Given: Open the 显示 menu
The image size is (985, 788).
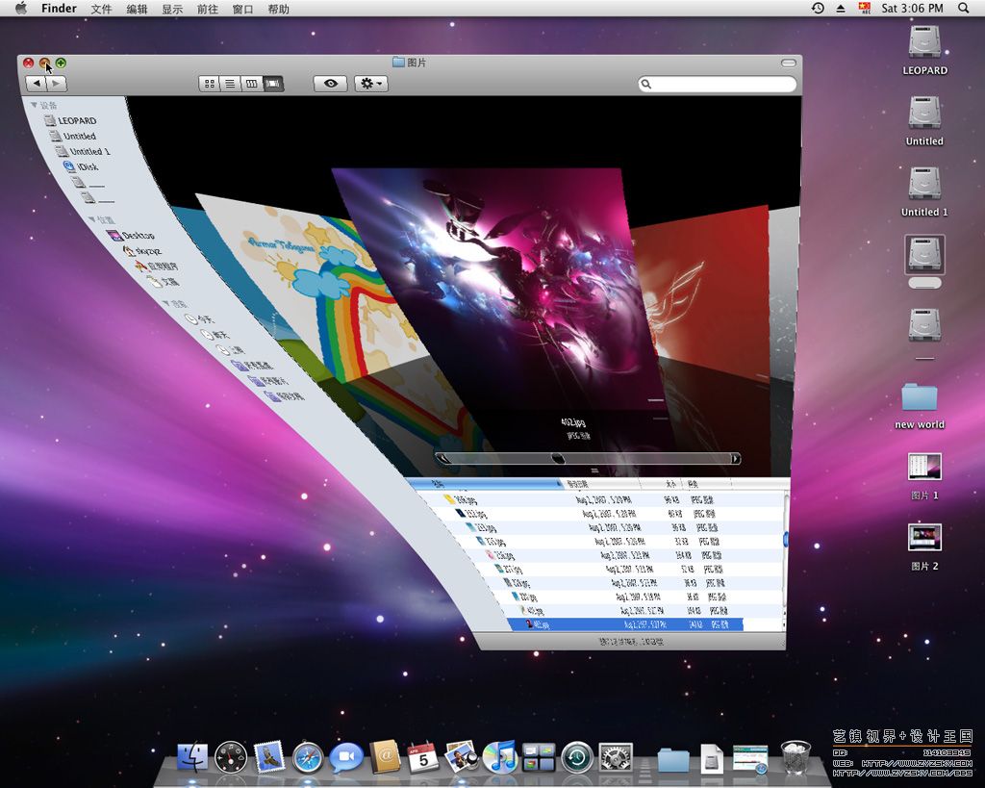Looking at the screenshot, I should pyautogui.click(x=172, y=9).
